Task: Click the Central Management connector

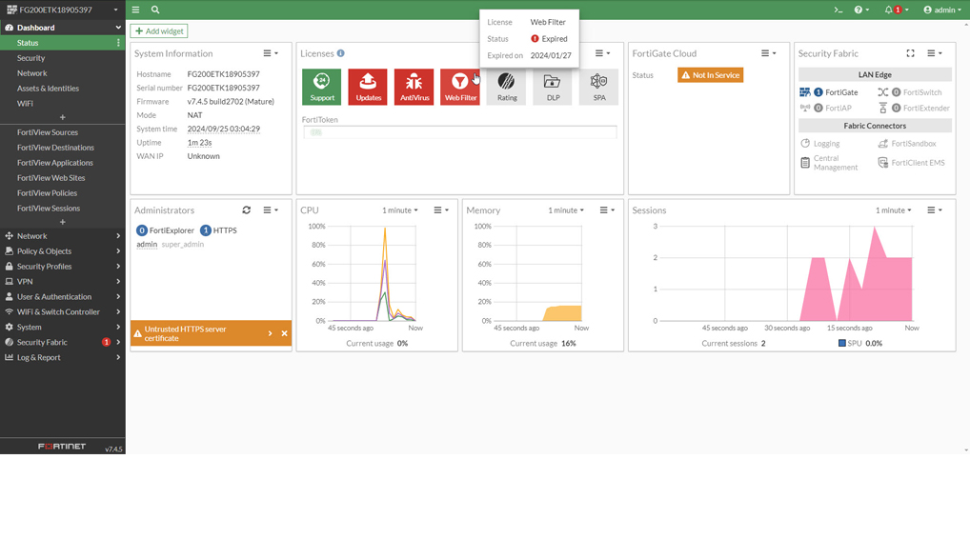Action: click(829, 163)
